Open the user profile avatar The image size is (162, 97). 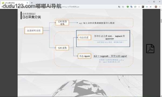point(156,7)
